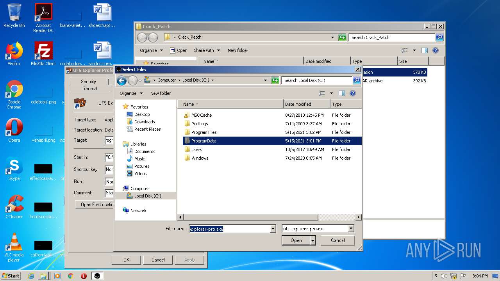Open Organize menu in Crack_Patch window

pos(151,50)
